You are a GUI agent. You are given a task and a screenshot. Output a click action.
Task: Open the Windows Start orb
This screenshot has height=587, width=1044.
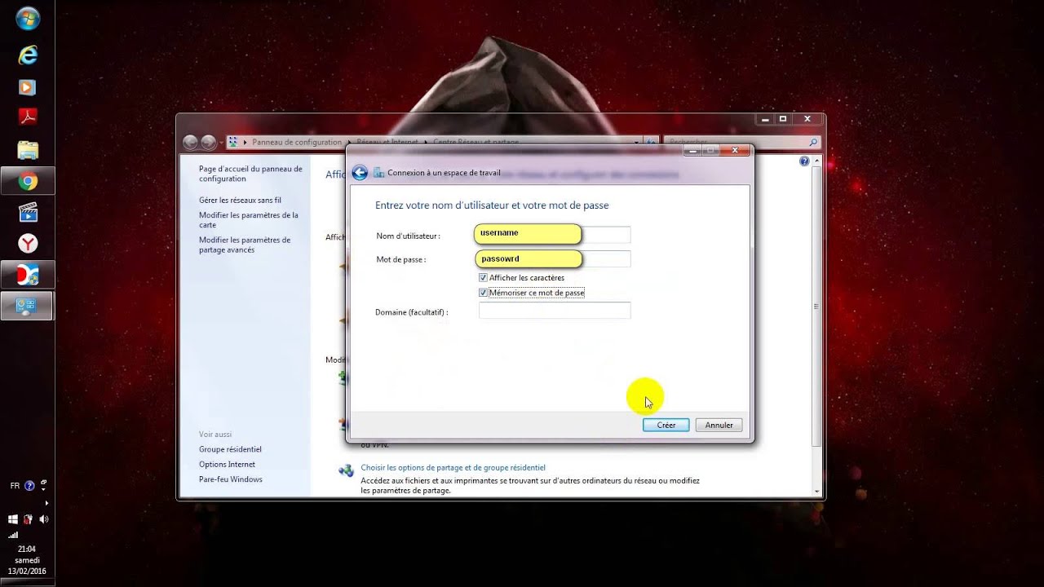[28, 19]
